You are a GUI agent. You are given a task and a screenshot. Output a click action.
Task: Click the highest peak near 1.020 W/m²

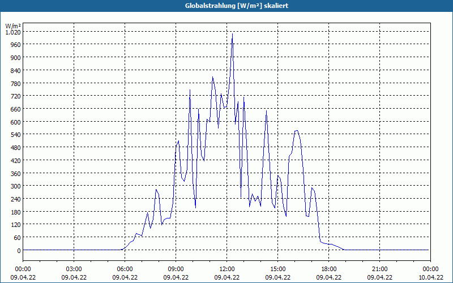[x=232, y=34]
